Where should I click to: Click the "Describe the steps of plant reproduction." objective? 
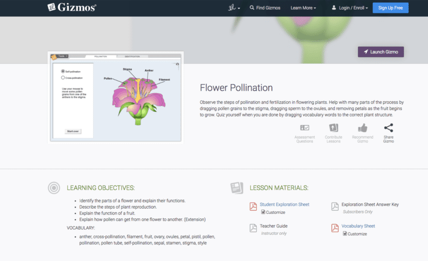118,207
